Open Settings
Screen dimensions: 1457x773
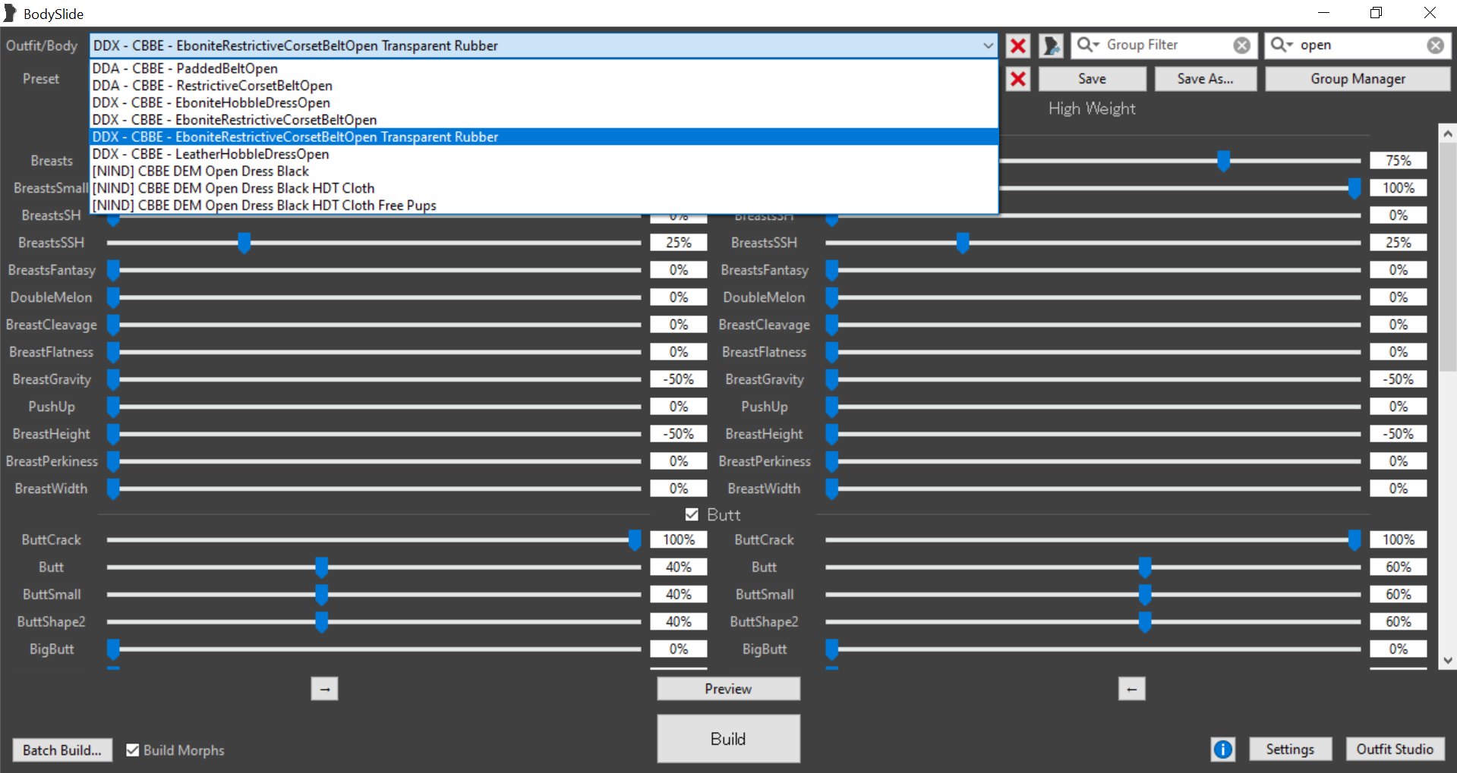coord(1290,749)
